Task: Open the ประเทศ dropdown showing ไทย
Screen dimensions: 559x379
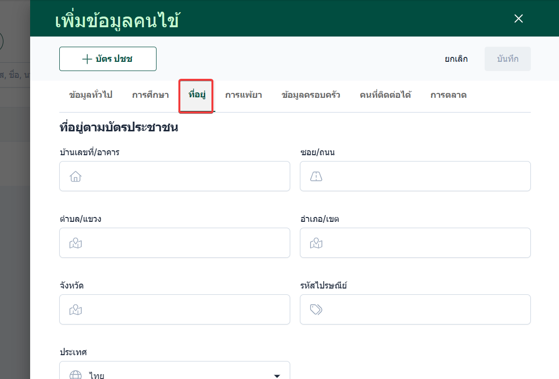Action: coord(175,370)
